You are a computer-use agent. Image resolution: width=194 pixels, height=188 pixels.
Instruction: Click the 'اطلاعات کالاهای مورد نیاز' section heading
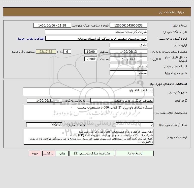pos(168,84)
